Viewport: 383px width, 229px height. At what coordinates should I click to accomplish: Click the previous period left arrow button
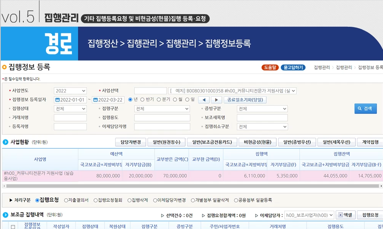(204, 100)
